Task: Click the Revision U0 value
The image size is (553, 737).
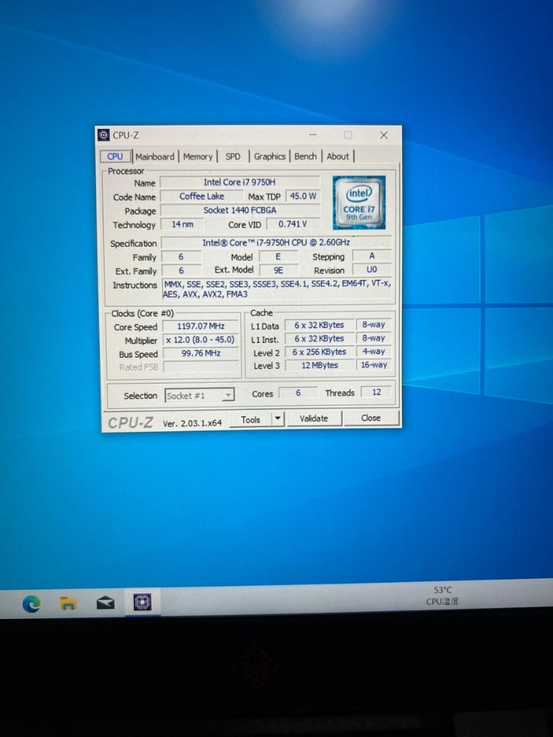Action: 371,270
